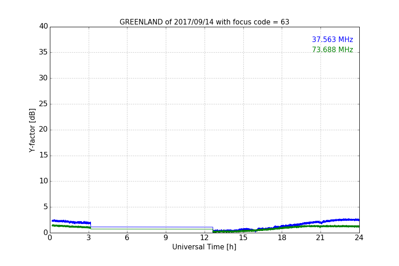Click x-axis tick label 18
Screen dimensions: 399x266
[x=282, y=238]
